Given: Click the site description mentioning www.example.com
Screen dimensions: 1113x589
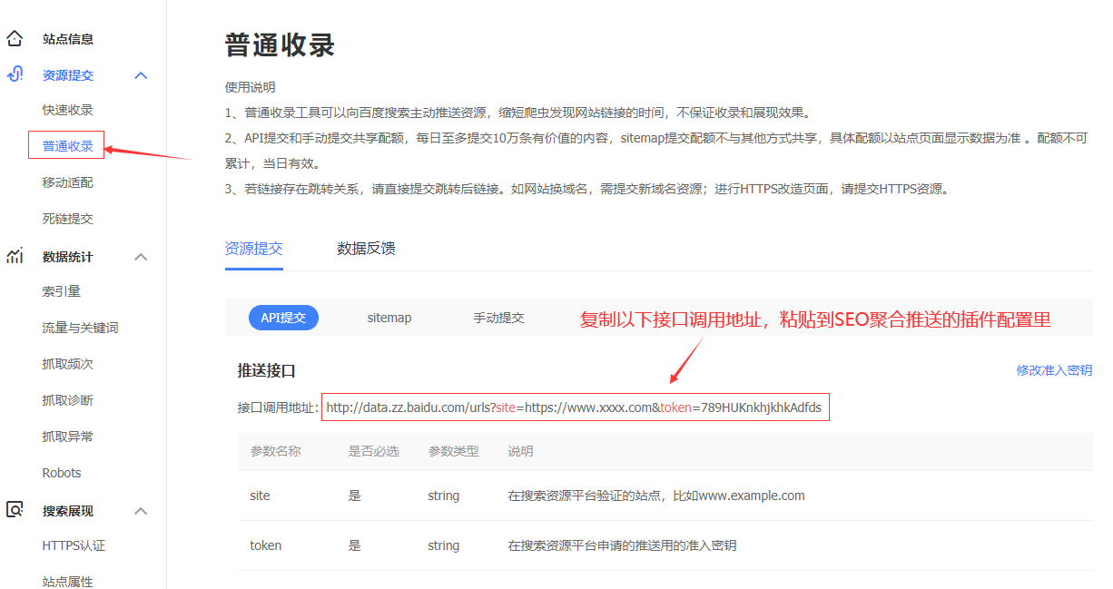Looking at the screenshot, I should (656, 496).
